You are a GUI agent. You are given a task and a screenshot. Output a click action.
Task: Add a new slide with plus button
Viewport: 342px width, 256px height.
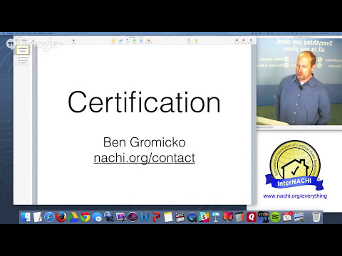click(33, 41)
